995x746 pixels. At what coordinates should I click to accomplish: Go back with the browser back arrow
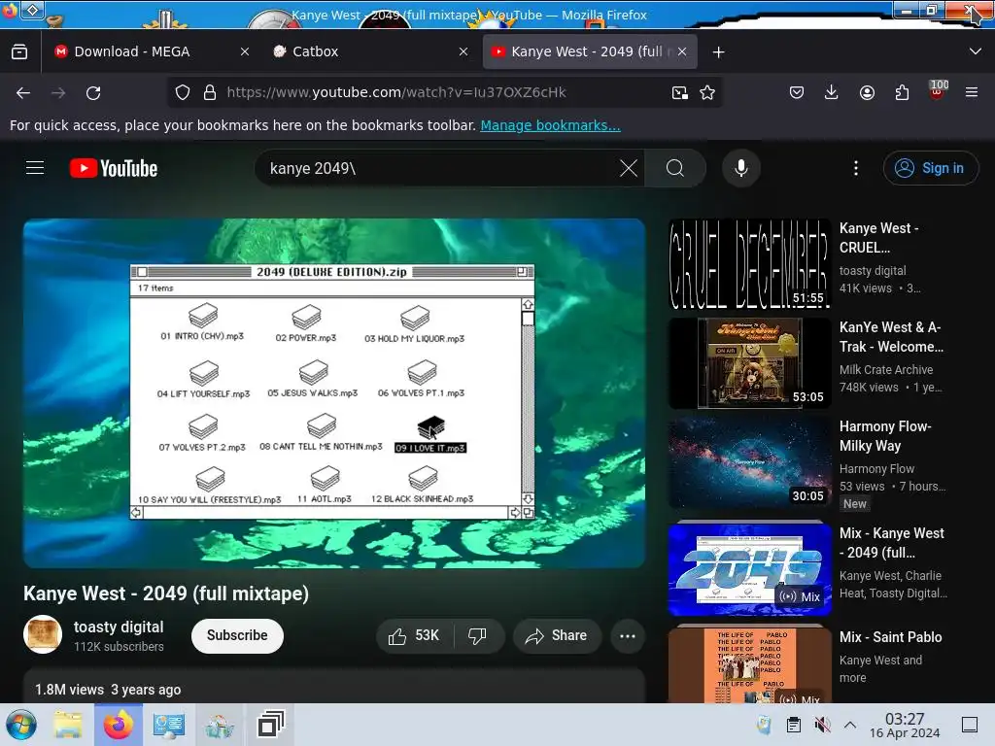coord(23,92)
